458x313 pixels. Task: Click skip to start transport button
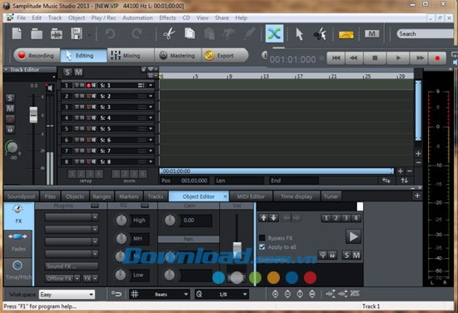[336, 57]
